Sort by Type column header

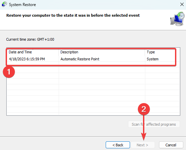[162, 52]
